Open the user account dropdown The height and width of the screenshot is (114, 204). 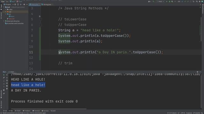(x=149, y=1)
